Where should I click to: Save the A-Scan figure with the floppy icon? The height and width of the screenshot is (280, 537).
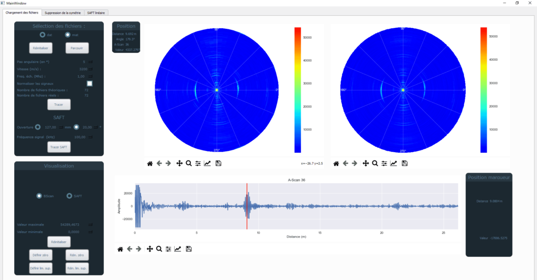coord(189,249)
